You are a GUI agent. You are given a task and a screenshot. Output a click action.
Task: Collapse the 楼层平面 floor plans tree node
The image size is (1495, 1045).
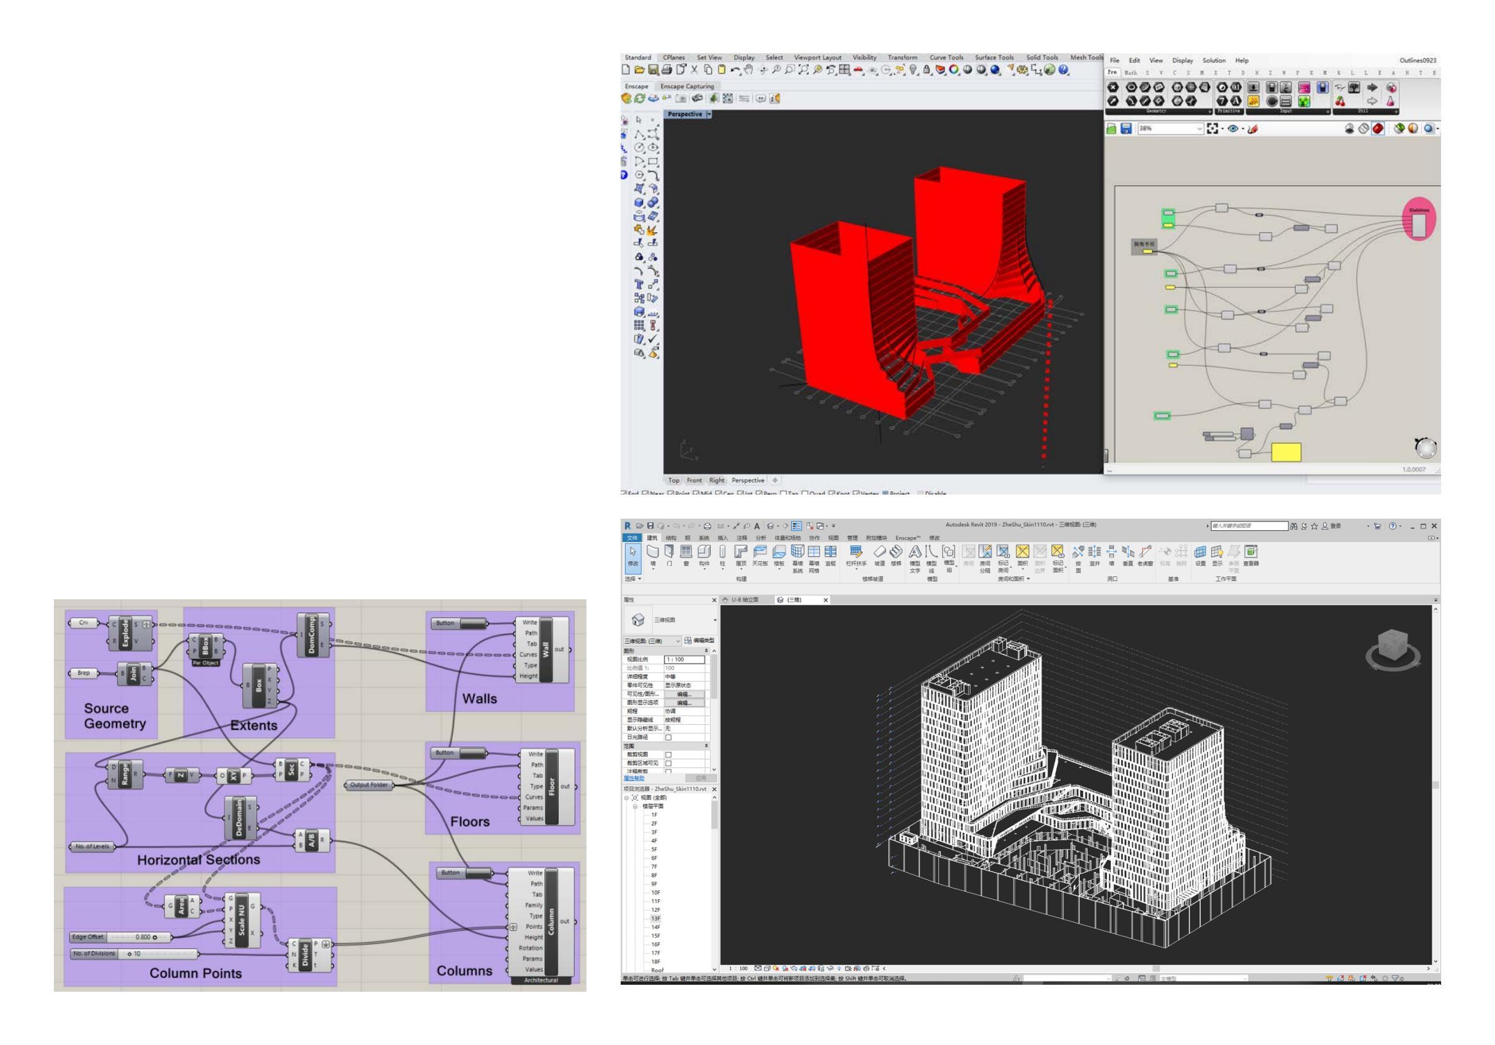point(635,806)
